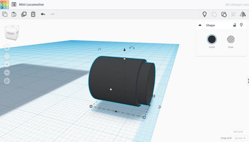Click the Copy toolbar icon
The image size is (249, 142).
point(5,14)
